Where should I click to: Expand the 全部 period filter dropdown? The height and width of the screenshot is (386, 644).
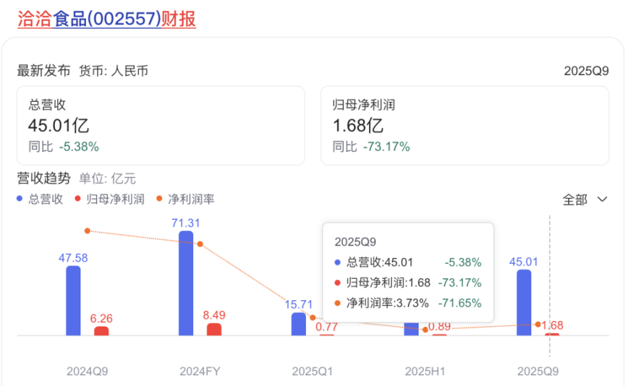[574, 199]
